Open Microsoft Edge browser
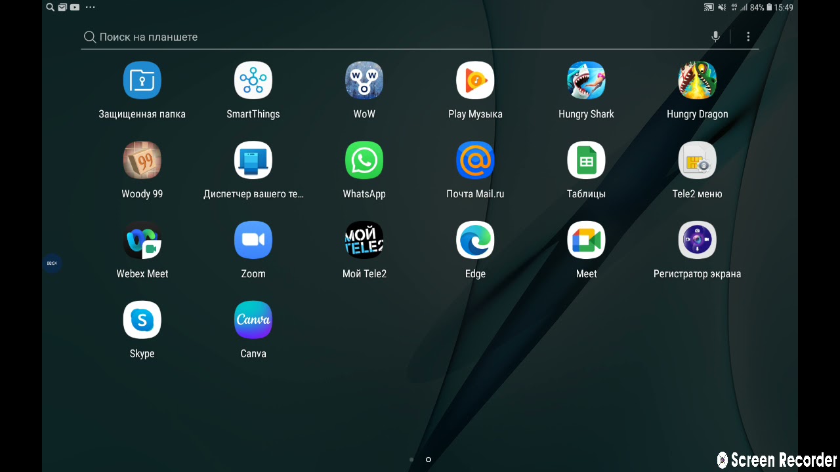The height and width of the screenshot is (472, 840). (x=475, y=241)
